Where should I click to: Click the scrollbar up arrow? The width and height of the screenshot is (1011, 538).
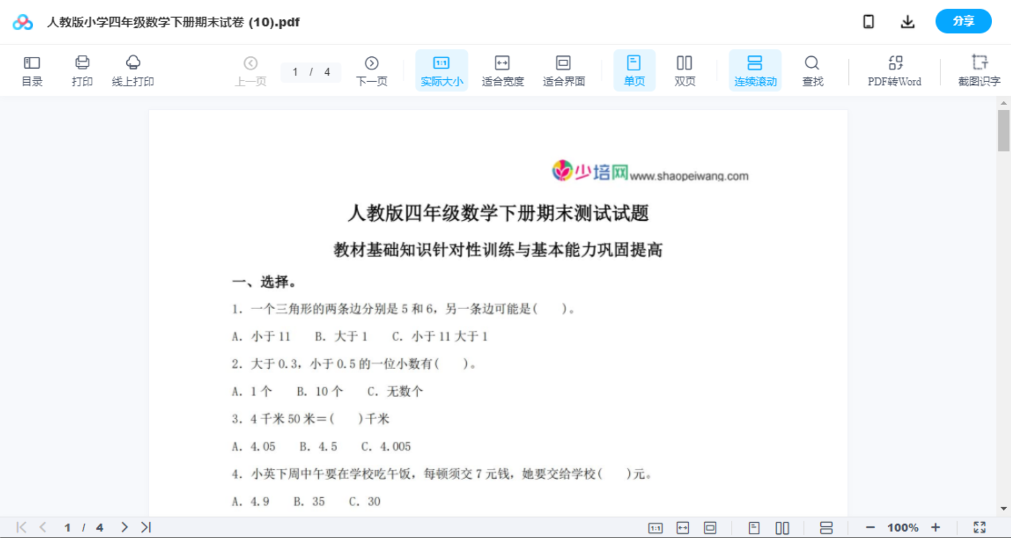coord(1003,103)
